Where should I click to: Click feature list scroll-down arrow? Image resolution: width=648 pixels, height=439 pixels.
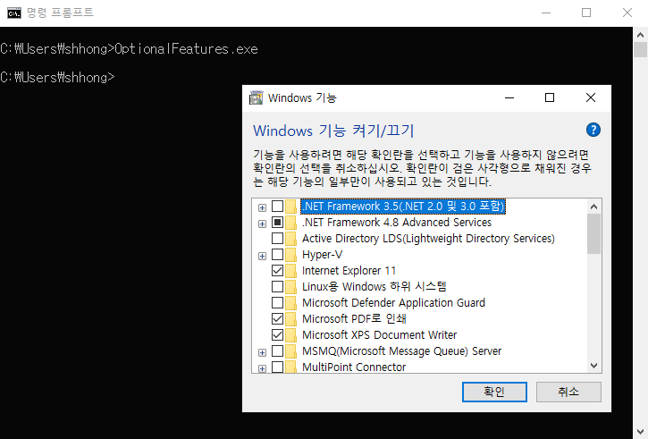pos(593,366)
